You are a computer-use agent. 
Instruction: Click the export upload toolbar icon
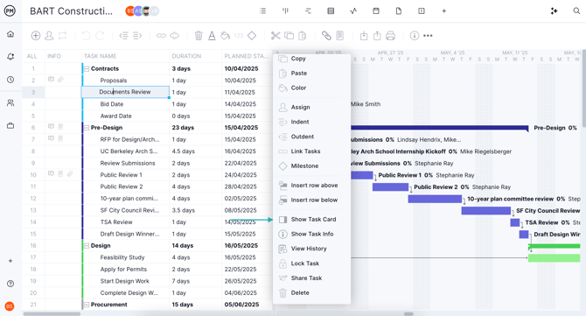click(x=377, y=36)
